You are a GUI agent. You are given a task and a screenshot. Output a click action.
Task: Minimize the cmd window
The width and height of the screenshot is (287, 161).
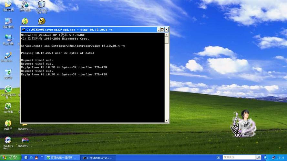tap(159, 30)
